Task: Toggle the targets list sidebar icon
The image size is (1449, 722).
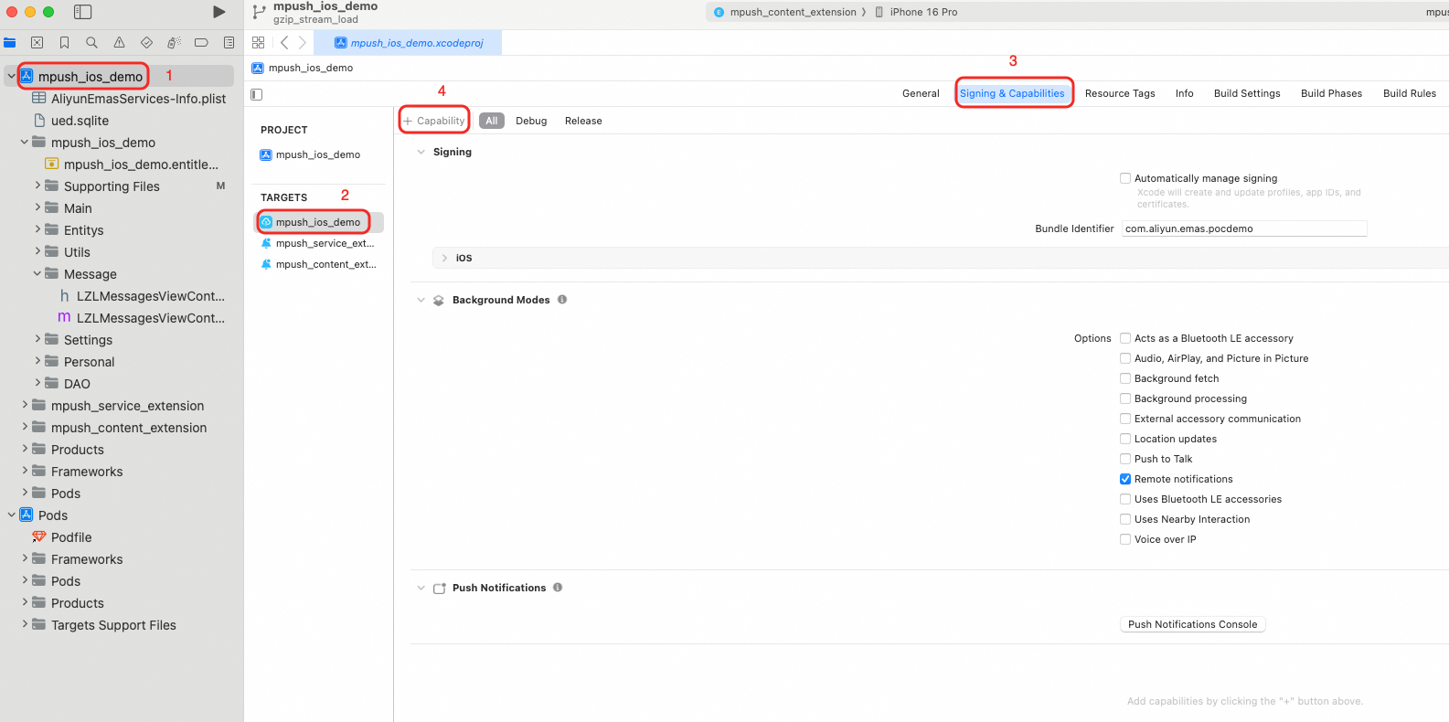Action: (257, 94)
